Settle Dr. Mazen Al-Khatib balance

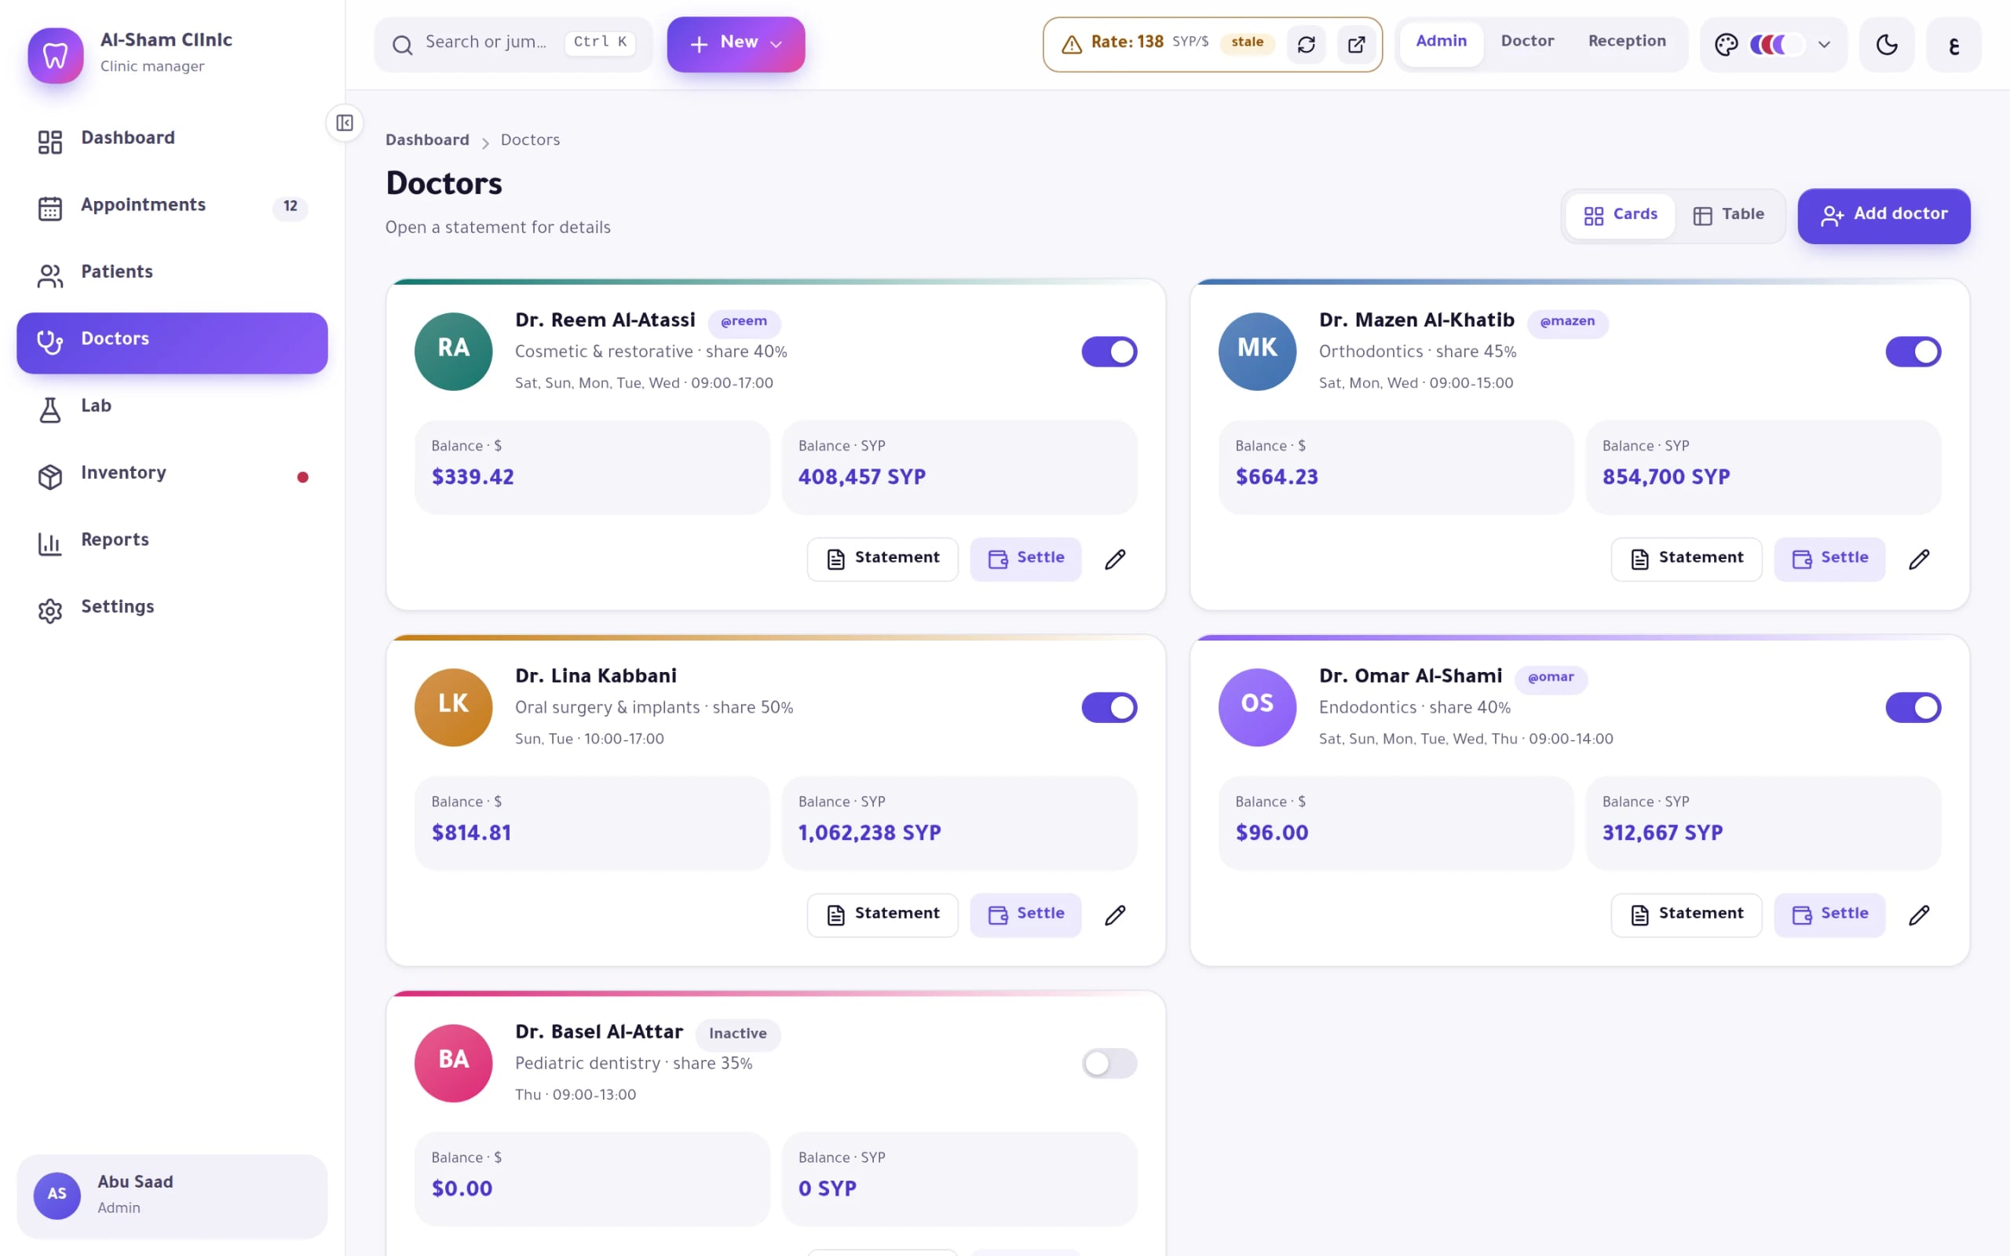[1829, 559]
